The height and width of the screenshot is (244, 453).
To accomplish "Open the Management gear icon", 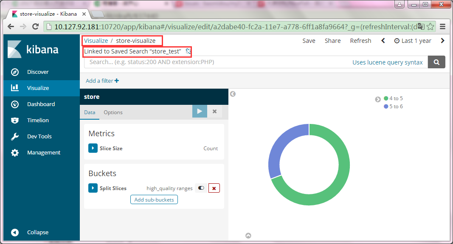I will 15,153.
